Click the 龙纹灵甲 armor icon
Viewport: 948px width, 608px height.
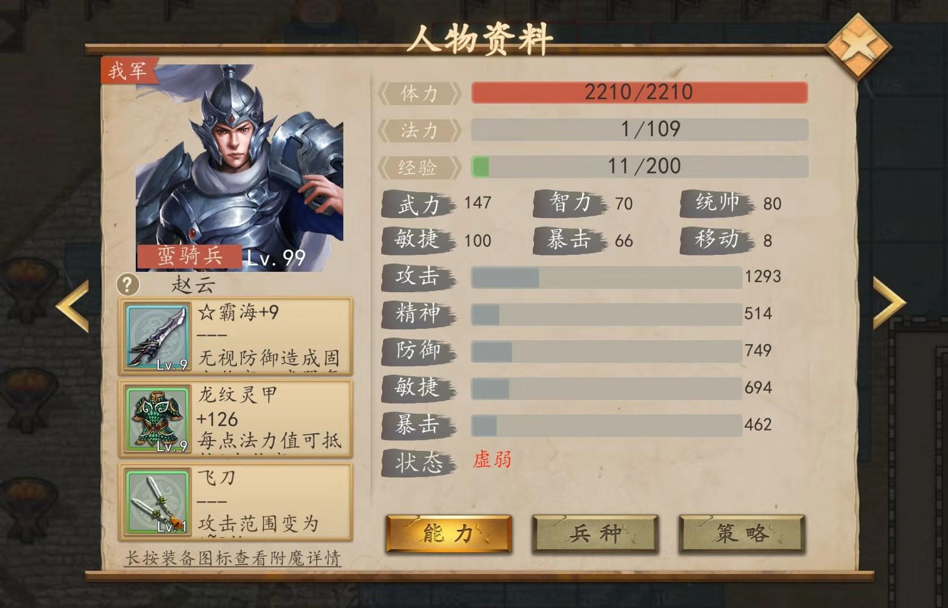click(x=157, y=419)
